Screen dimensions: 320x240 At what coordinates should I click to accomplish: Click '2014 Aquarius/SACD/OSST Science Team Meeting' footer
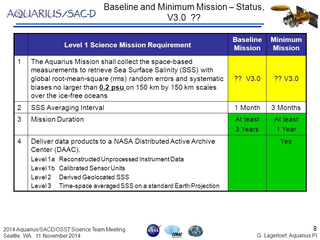click(x=64, y=229)
